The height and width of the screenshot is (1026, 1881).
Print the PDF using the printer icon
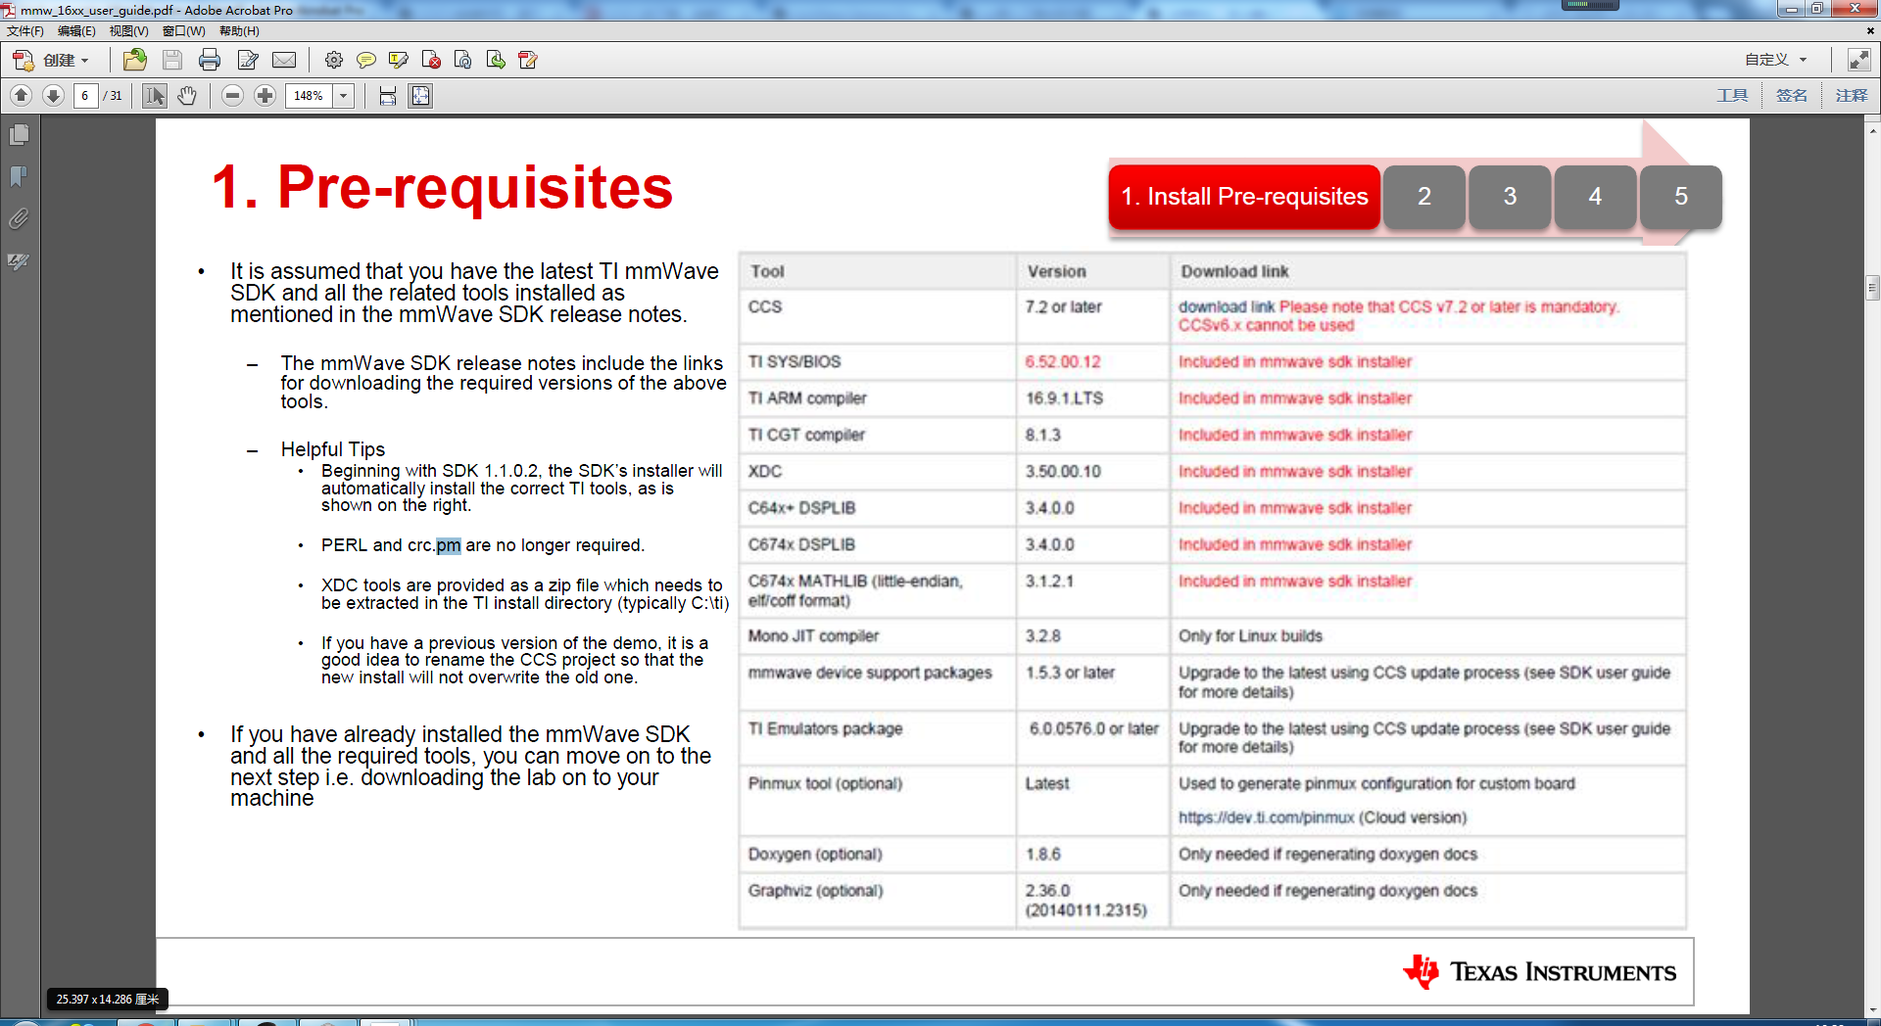coord(210,60)
